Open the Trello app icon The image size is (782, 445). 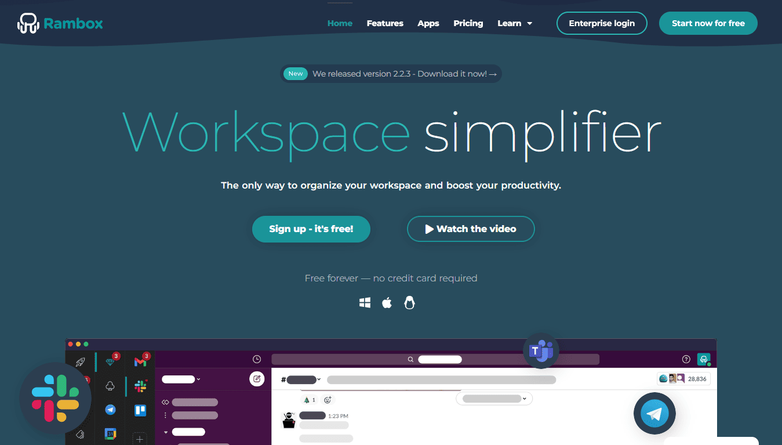click(140, 410)
